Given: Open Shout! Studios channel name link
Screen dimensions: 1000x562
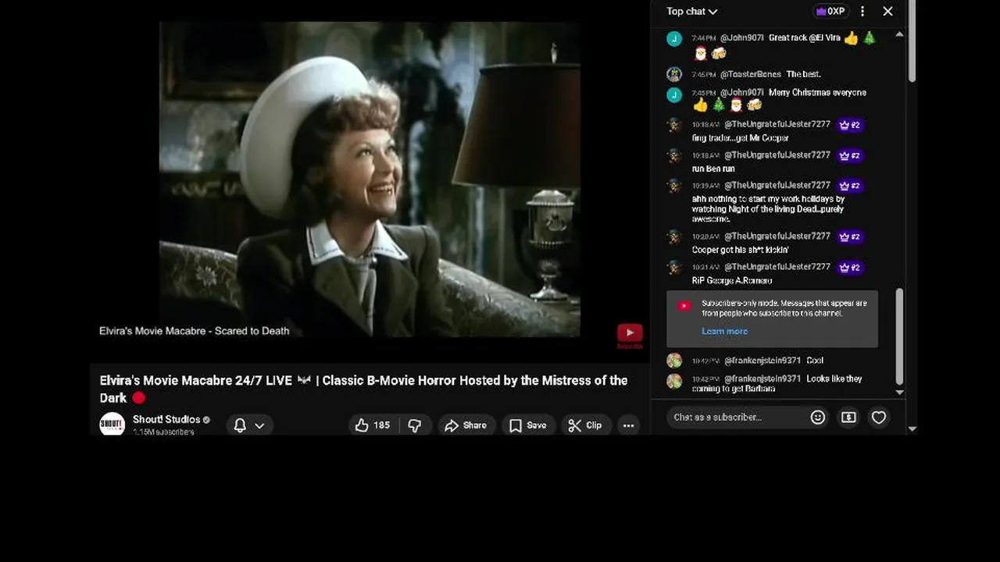Looking at the screenshot, I should pyautogui.click(x=166, y=419).
